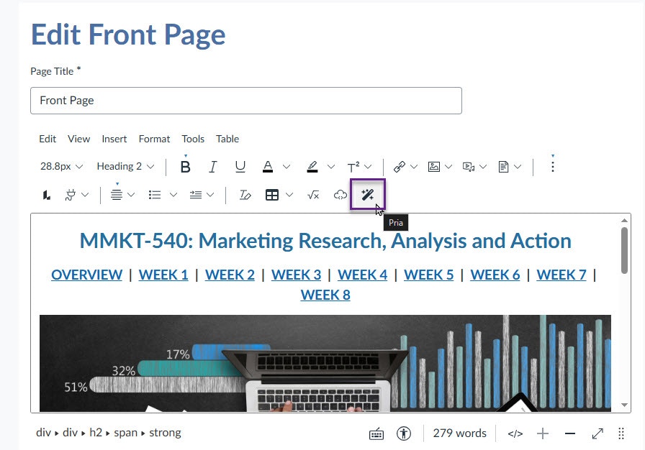Click the plus icon in status bar
This screenshot has height=450, width=645.
pyautogui.click(x=543, y=433)
